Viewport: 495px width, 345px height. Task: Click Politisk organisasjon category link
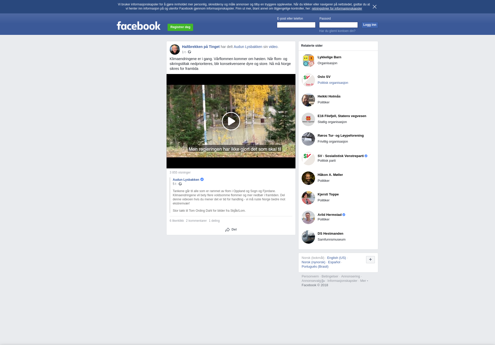click(333, 83)
